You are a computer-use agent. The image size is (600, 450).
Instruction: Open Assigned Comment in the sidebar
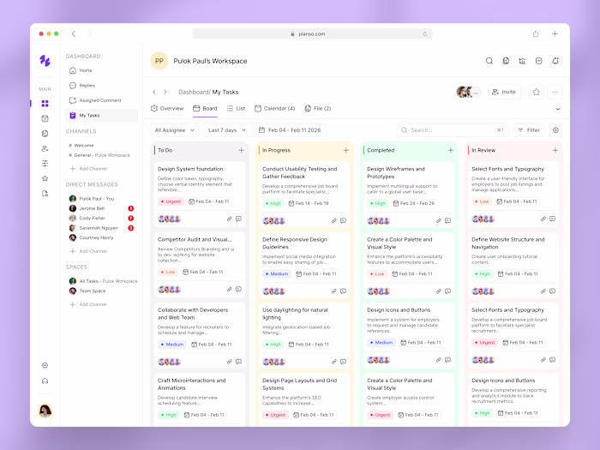pos(101,100)
